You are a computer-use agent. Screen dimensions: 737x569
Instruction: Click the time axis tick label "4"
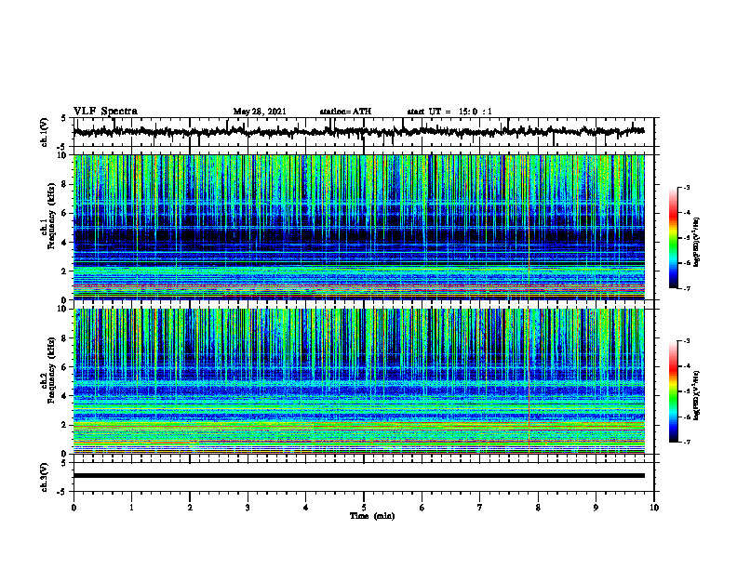click(306, 508)
